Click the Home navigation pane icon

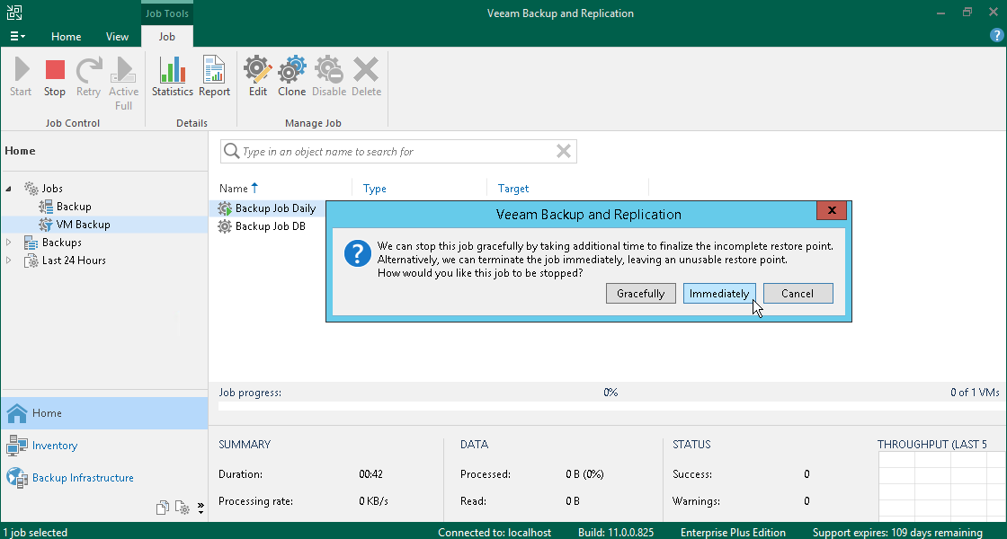tap(17, 413)
